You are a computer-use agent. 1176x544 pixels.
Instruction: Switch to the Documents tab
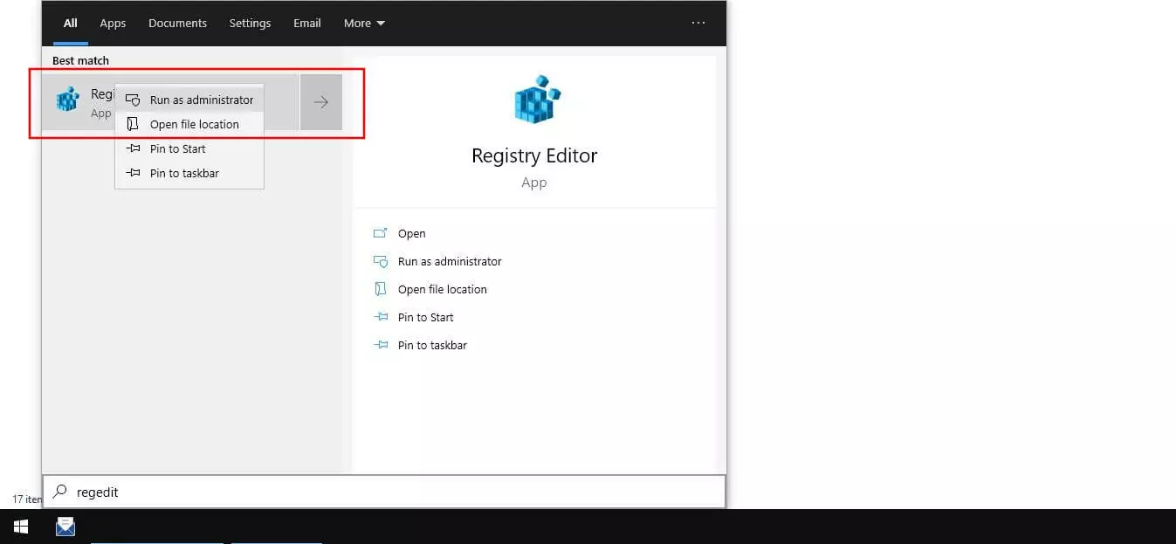click(x=177, y=24)
